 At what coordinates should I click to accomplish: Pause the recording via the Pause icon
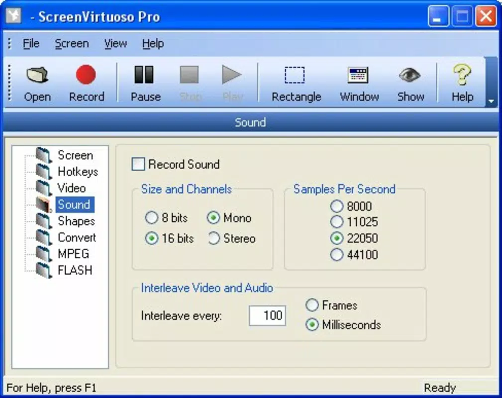(x=144, y=75)
